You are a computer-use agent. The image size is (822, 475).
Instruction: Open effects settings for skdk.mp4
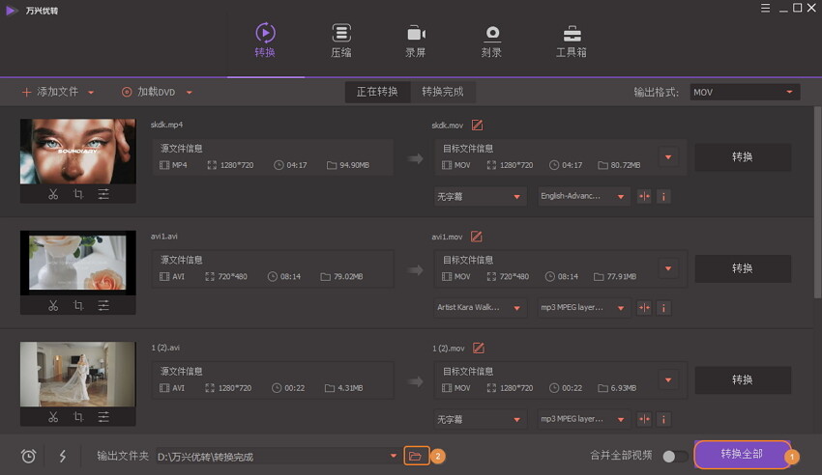[103, 194]
